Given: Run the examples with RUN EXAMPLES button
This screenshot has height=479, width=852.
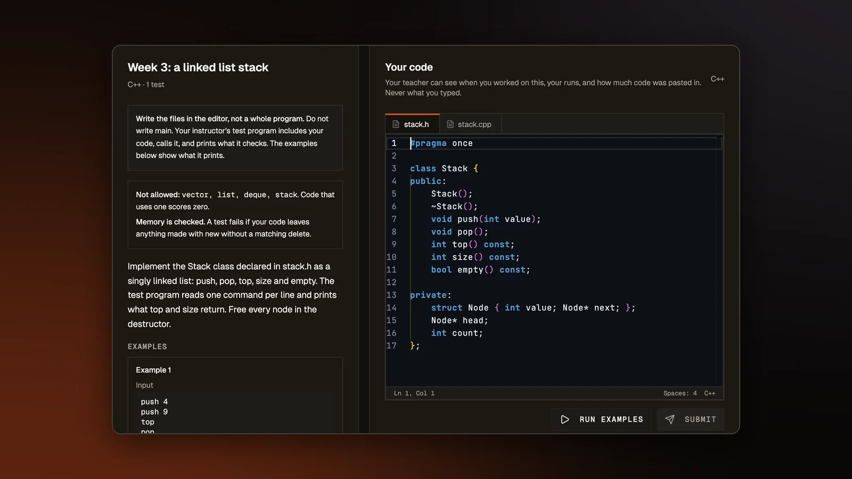Looking at the screenshot, I should [602, 419].
